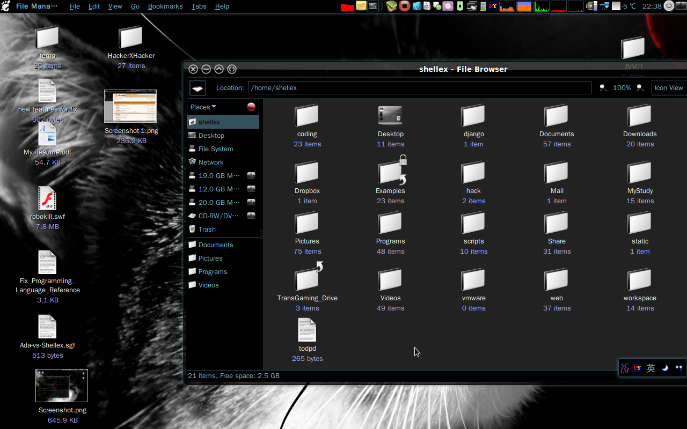Open the Tabs menu
This screenshot has width=687, height=429.
199,6
